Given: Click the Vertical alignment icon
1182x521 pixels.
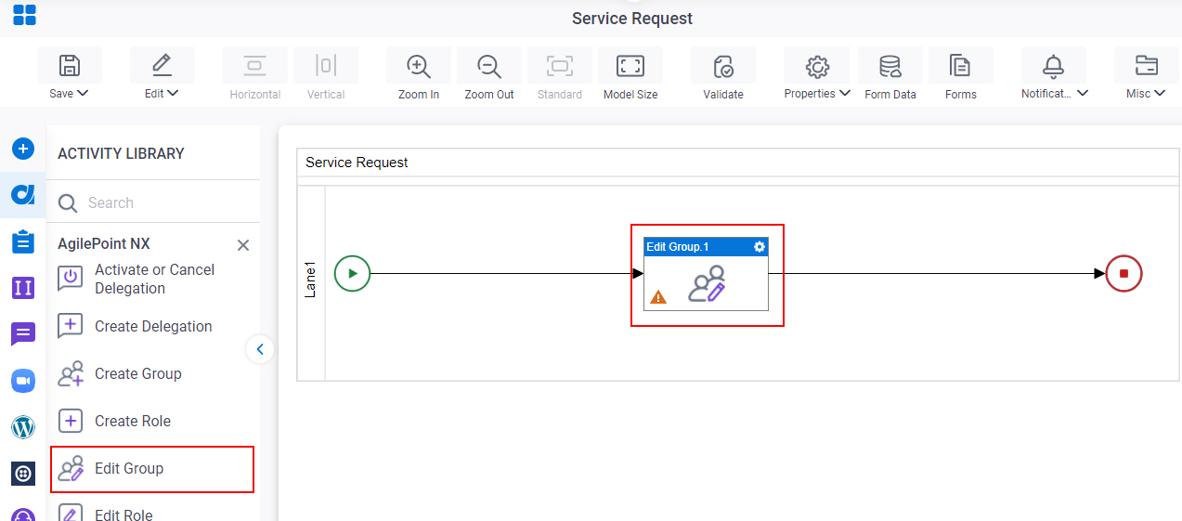Looking at the screenshot, I should (325, 65).
